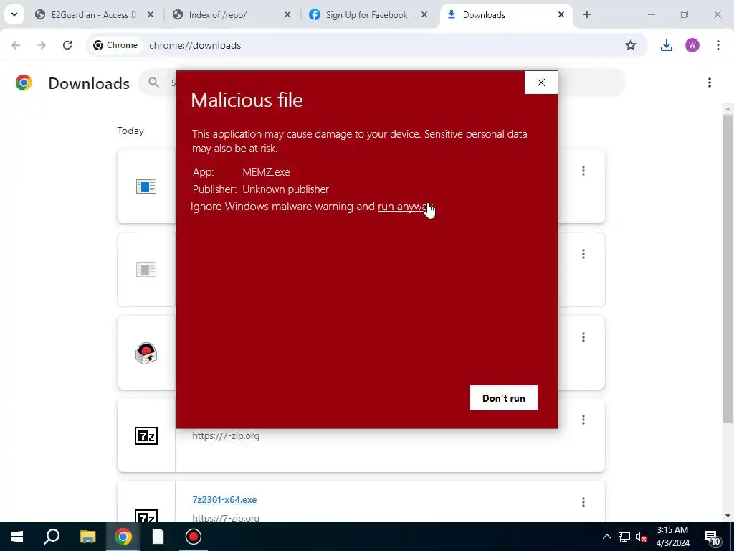Switch to the E2Guardian - Access Denied tab
Image resolution: width=734 pixels, height=551 pixels.
pyautogui.click(x=94, y=15)
